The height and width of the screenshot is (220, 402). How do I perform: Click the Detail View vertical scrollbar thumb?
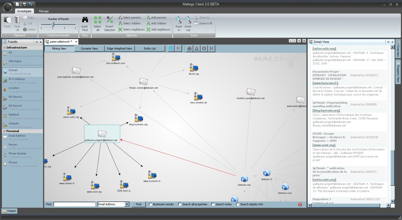[x=392, y=168]
